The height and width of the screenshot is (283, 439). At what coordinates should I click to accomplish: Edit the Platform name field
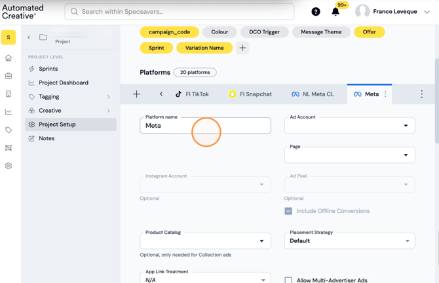pyautogui.click(x=205, y=125)
